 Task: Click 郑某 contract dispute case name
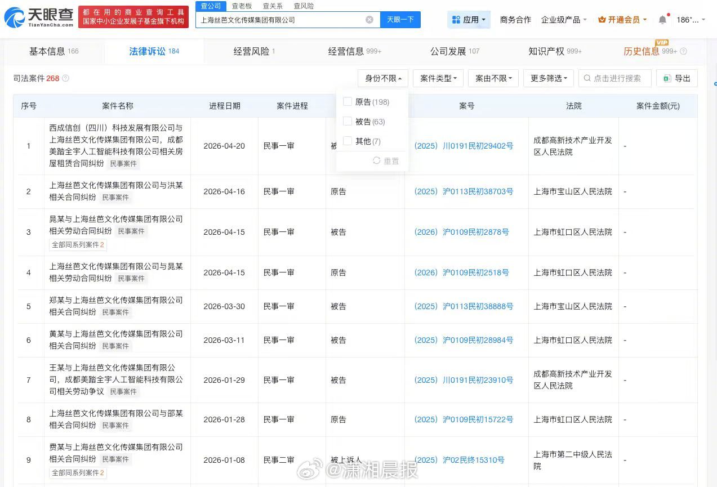(116, 306)
